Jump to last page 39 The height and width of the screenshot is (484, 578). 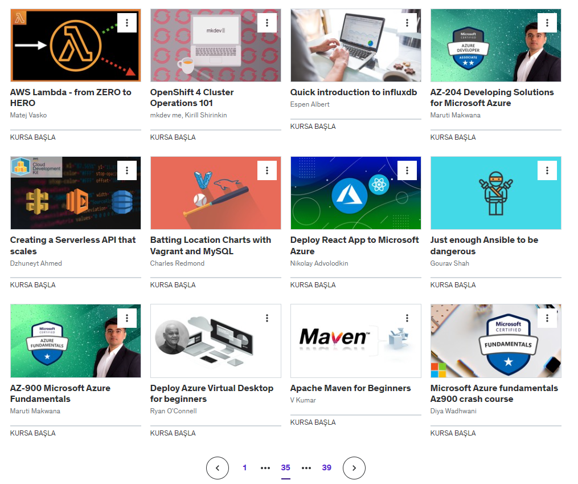click(327, 468)
